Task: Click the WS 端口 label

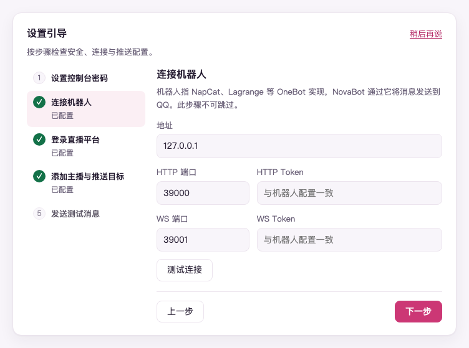Action: click(172, 219)
